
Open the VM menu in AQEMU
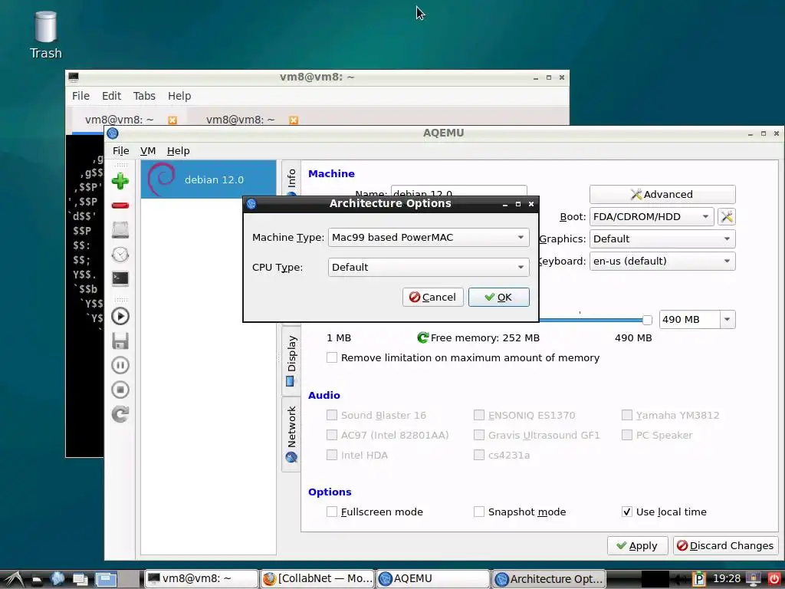click(x=148, y=151)
